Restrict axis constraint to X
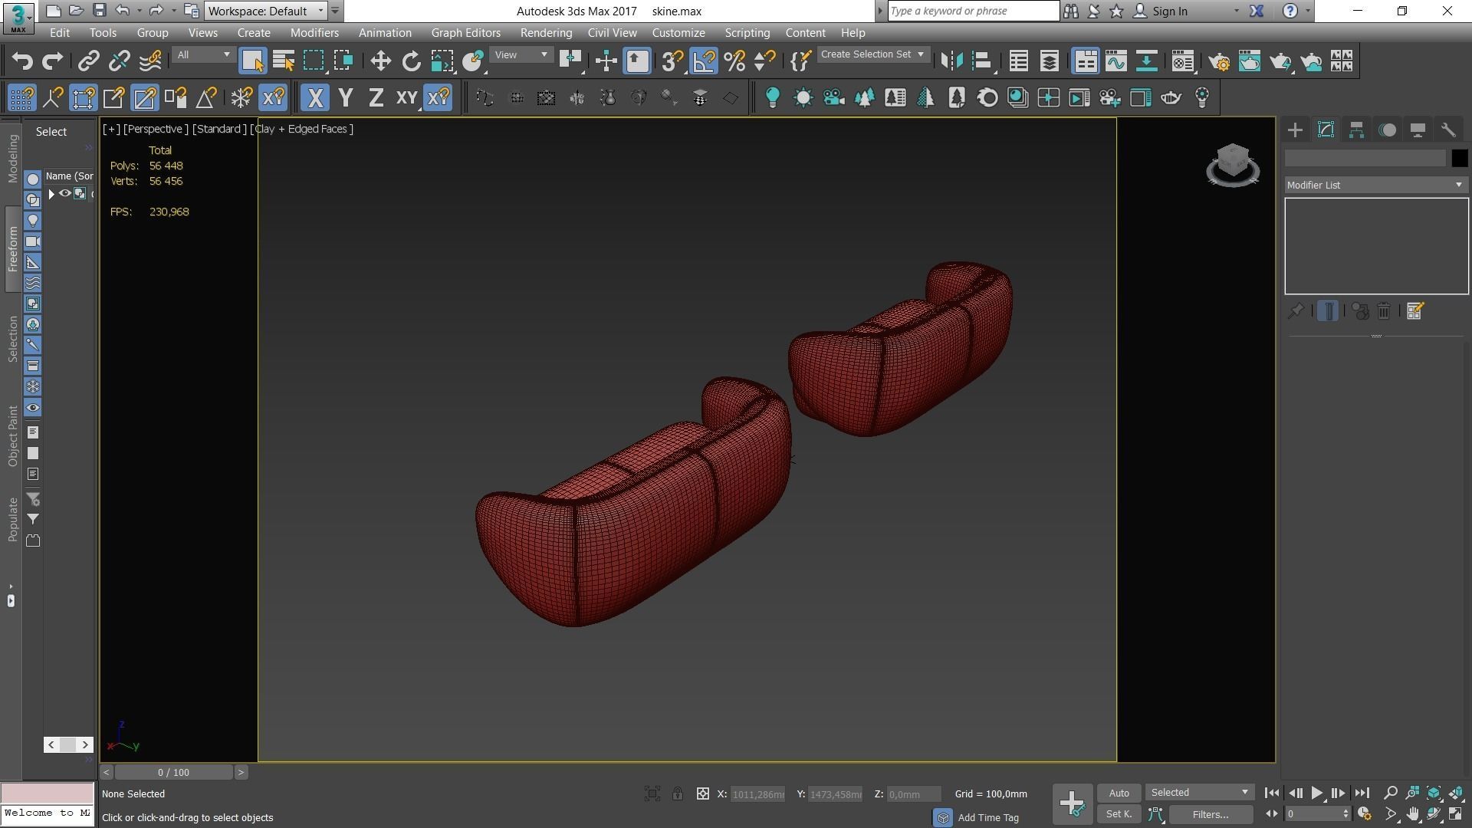 314,98
